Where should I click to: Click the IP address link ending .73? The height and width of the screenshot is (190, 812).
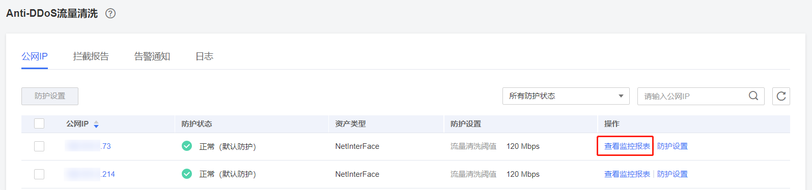[88, 146]
